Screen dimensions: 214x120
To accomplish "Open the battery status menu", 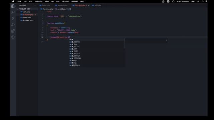I will click(x=193, y=1).
